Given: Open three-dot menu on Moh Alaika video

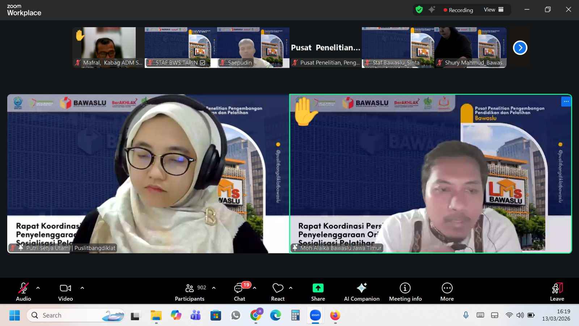Looking at the screenshot, I should (566, 101).
